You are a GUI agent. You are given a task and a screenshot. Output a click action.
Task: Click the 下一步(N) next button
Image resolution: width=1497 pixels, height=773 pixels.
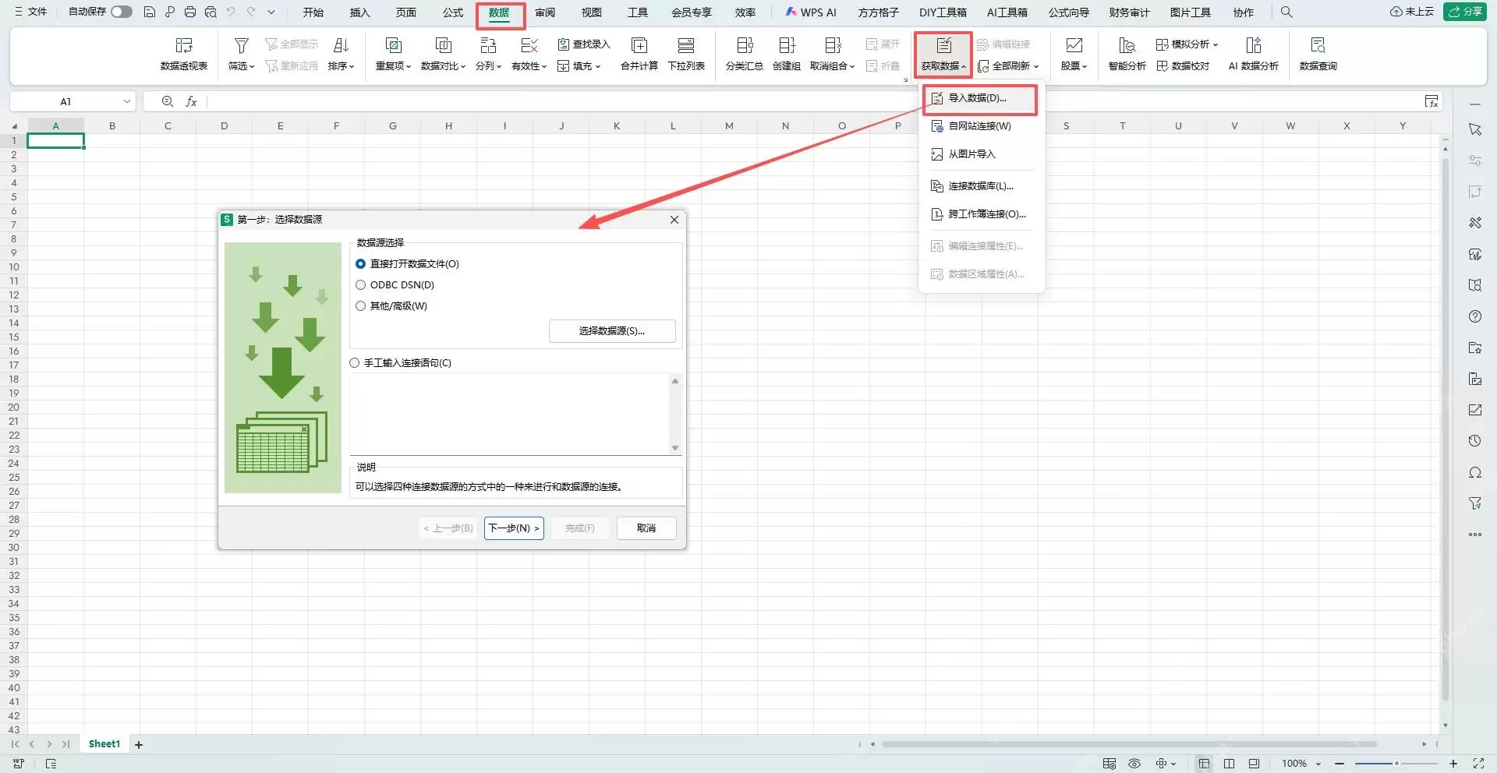pos(514,528)
